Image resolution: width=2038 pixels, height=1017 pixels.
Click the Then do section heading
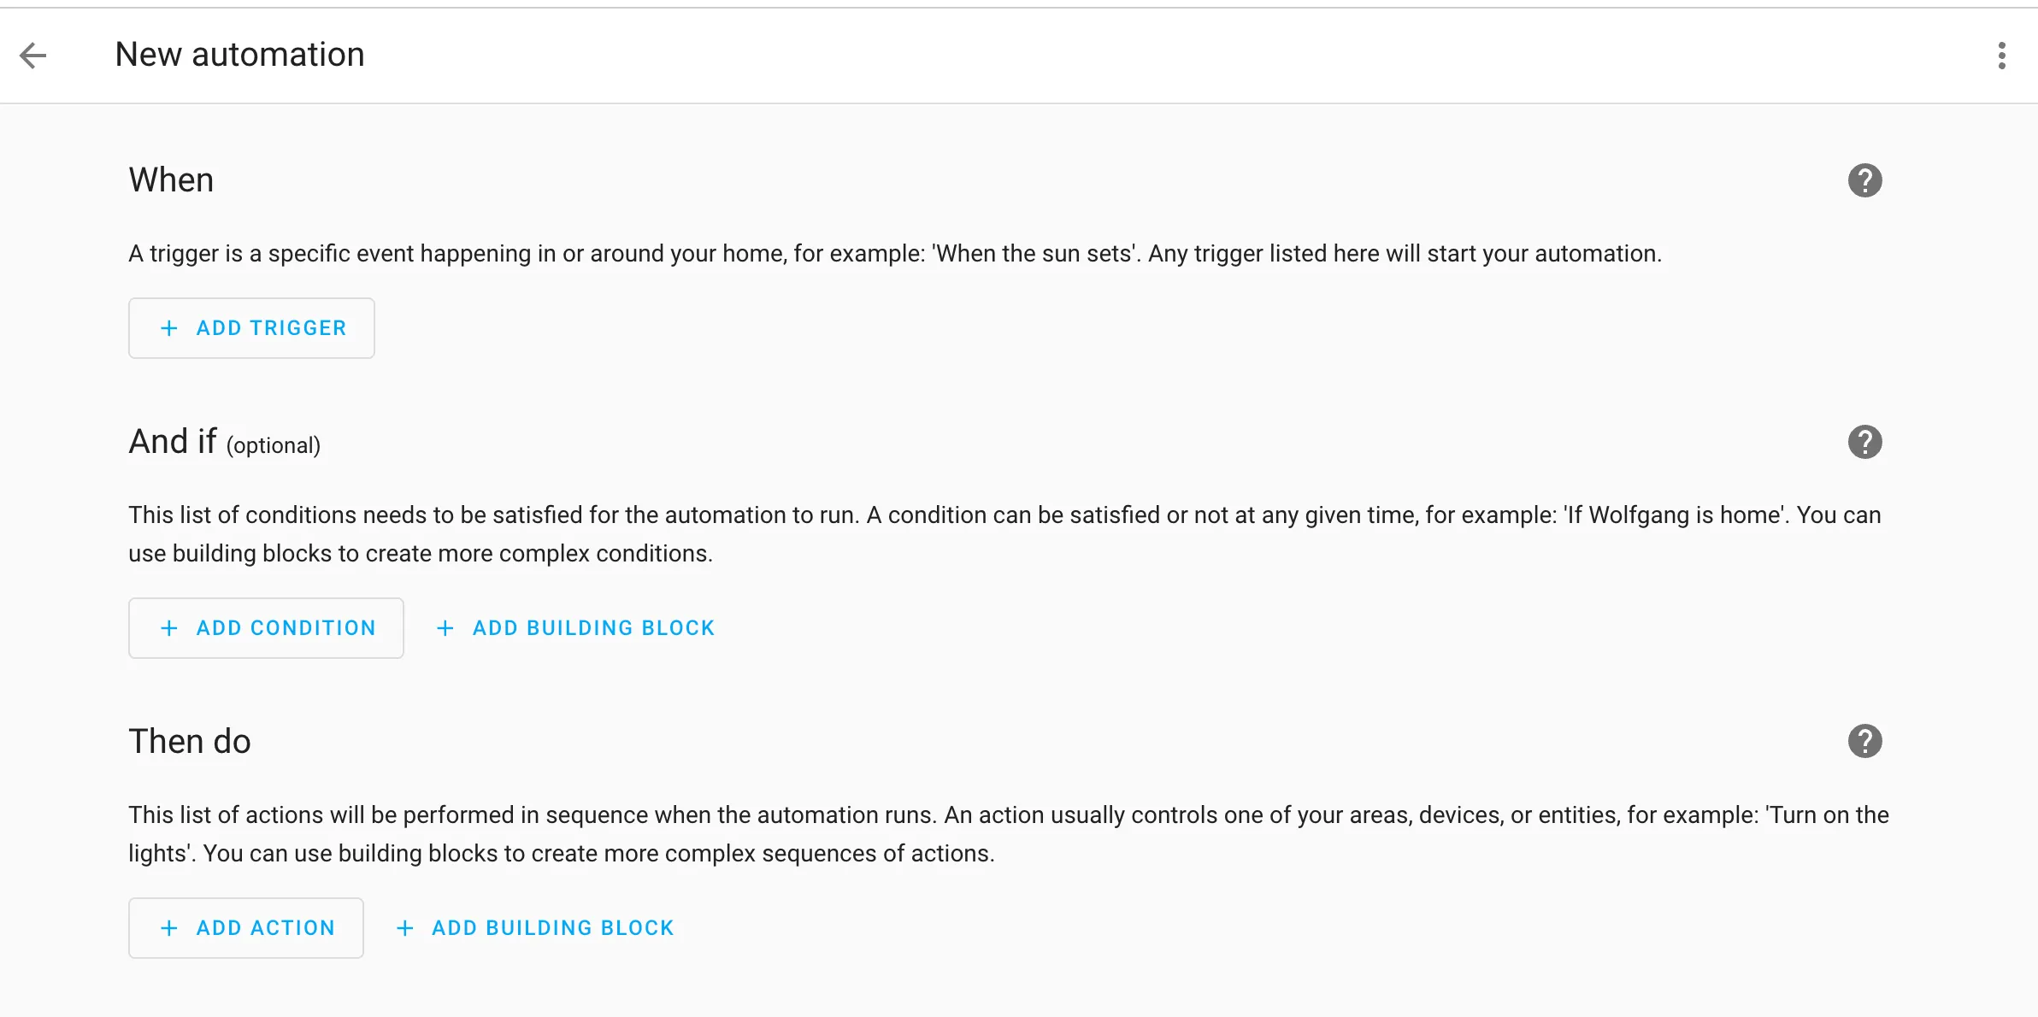coord(190,741)
